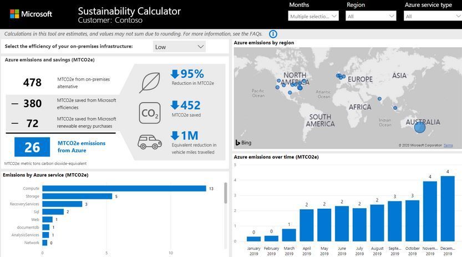Click the India emissions dot on the map

pos(379,99)
